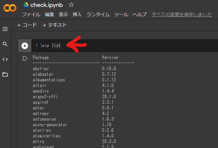
Task: Add a cell with + コード
Action: tap(27, 25)
